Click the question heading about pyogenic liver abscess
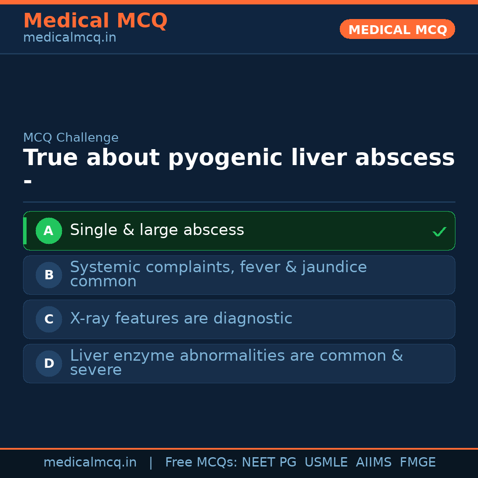Viewport: 478px width, 478px height. click(239, 158)
